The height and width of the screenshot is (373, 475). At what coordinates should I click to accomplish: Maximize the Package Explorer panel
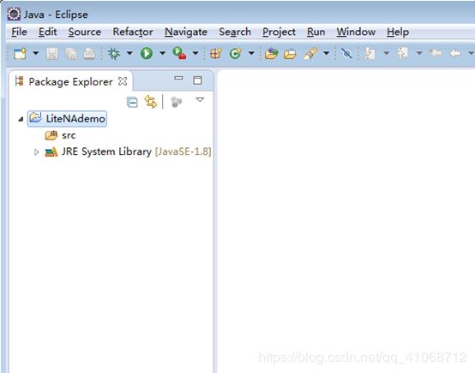click(197, 80)
